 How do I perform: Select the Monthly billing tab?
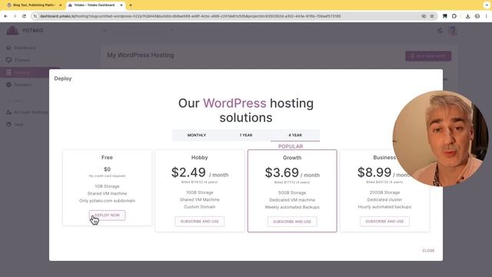coord(197,135)
